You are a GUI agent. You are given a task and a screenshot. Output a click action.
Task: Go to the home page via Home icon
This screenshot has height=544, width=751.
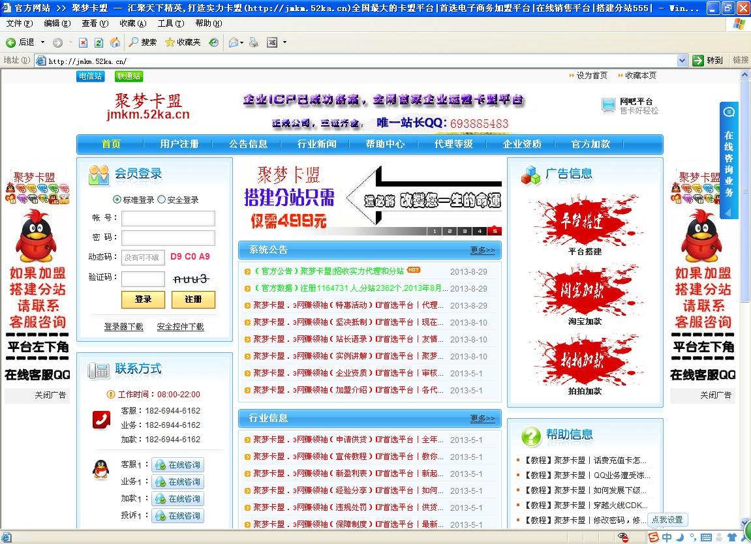[x=115, y=42]
